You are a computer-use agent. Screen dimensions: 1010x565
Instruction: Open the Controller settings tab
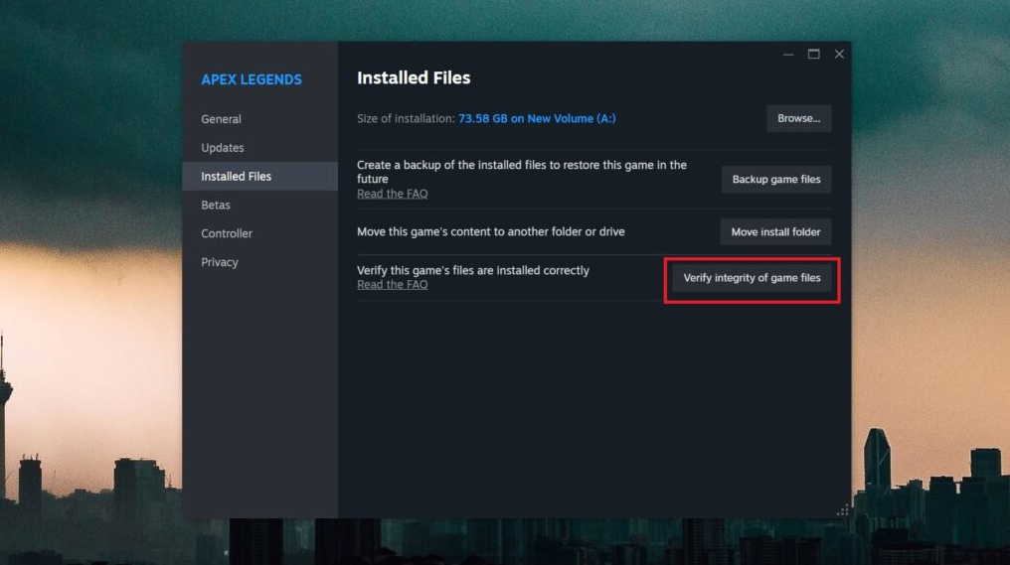point(227,234)
